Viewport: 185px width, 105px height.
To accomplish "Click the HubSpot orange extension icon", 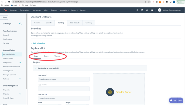I will (163, 2).
